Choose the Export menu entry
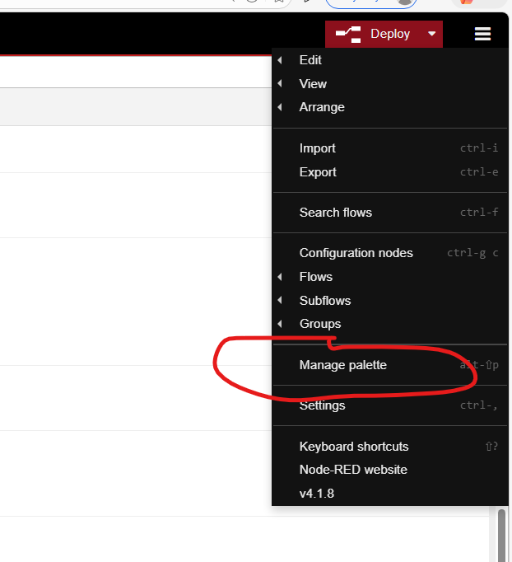512x562 pixels. click(318, 172)
